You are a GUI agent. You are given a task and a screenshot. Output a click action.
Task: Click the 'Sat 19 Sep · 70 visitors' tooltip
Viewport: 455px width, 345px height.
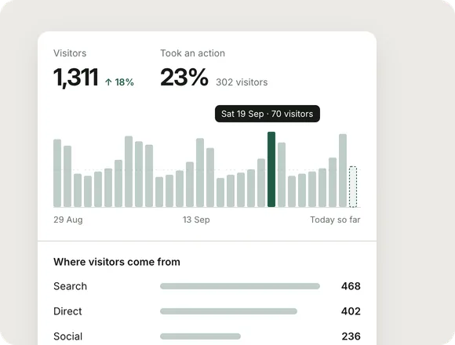[x=268, y=114]
